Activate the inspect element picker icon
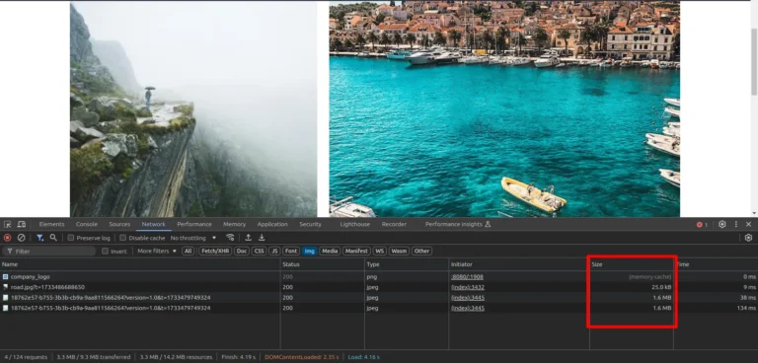Image resolution: width=758 pixels, height=363 pixels. [7, 224]
